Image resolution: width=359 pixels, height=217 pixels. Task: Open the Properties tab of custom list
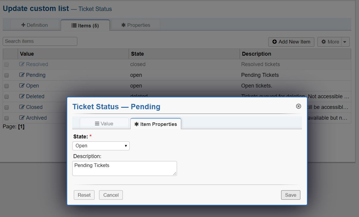(136, 25)
